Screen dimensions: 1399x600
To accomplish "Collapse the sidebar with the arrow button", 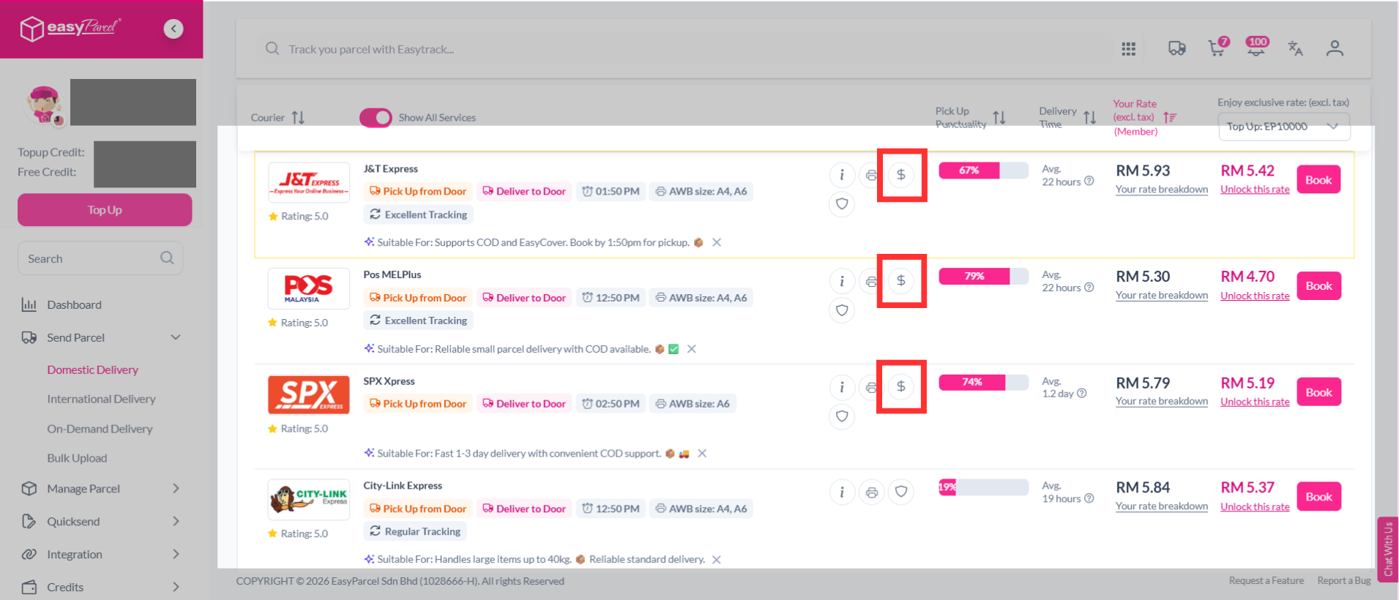I will [x=174, y=29].
